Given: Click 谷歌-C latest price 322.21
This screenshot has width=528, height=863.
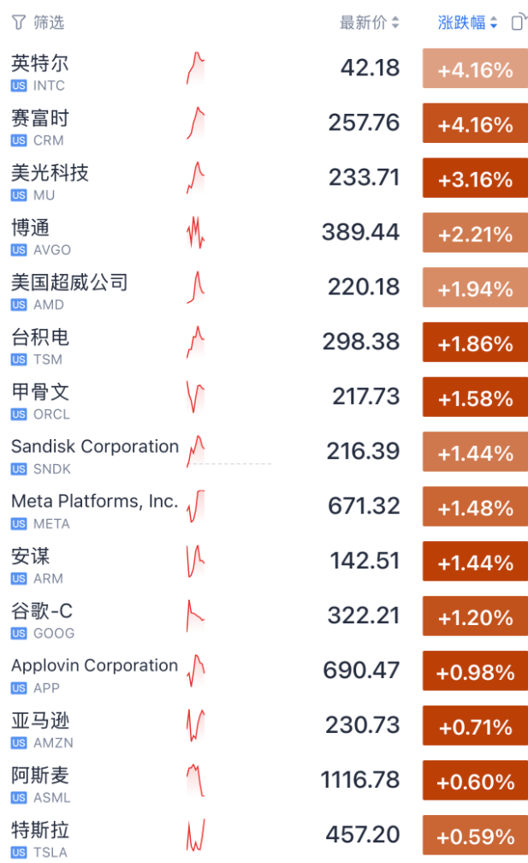Looking at the screenshot, I should pos(364,617).
